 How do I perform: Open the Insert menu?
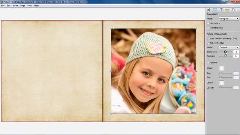coord(15,6)
